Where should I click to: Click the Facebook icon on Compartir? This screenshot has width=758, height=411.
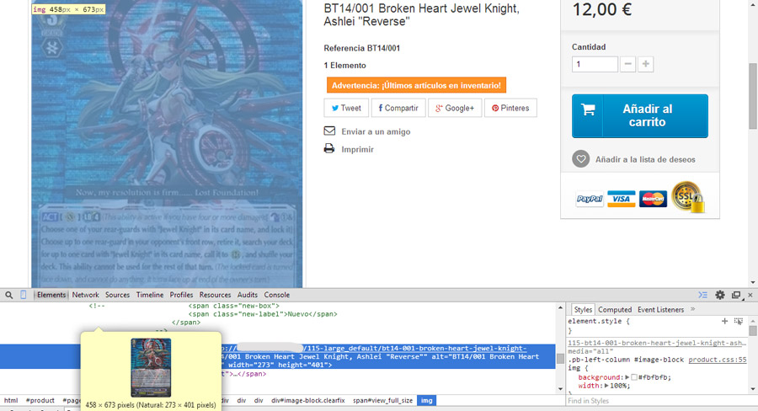(x=381, y=108)
